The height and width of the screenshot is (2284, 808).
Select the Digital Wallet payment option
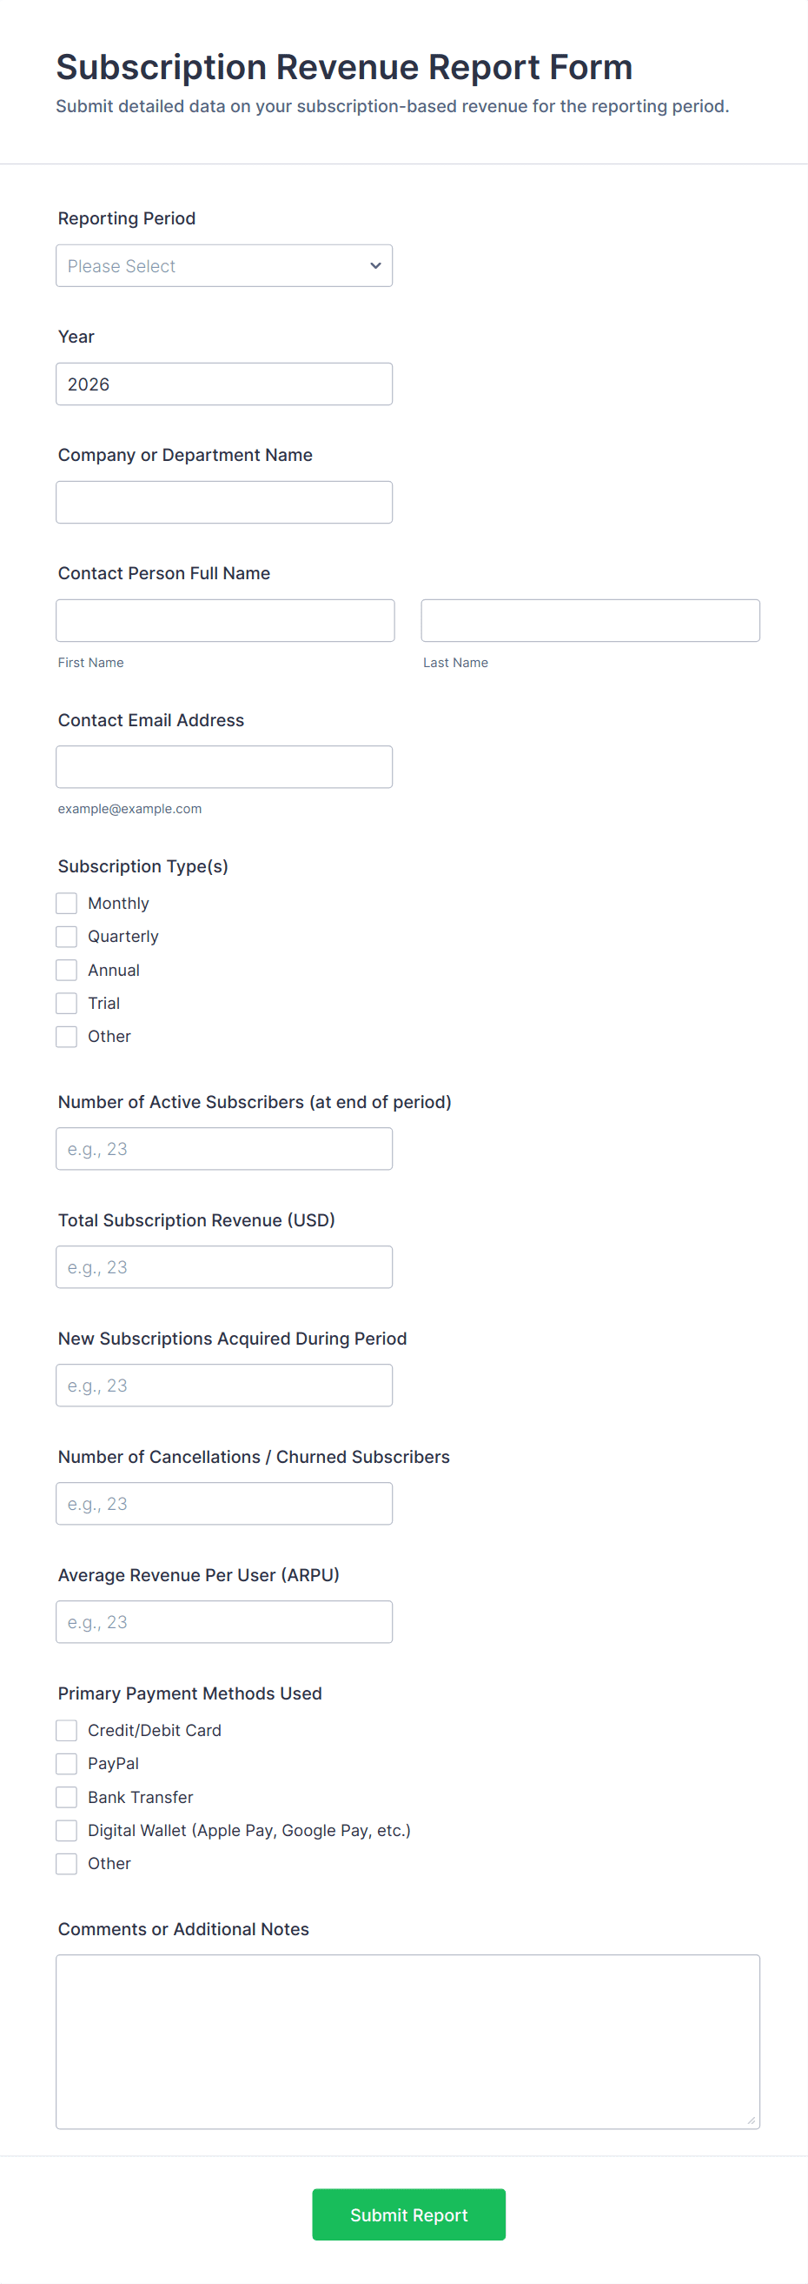click(66, 1830)
